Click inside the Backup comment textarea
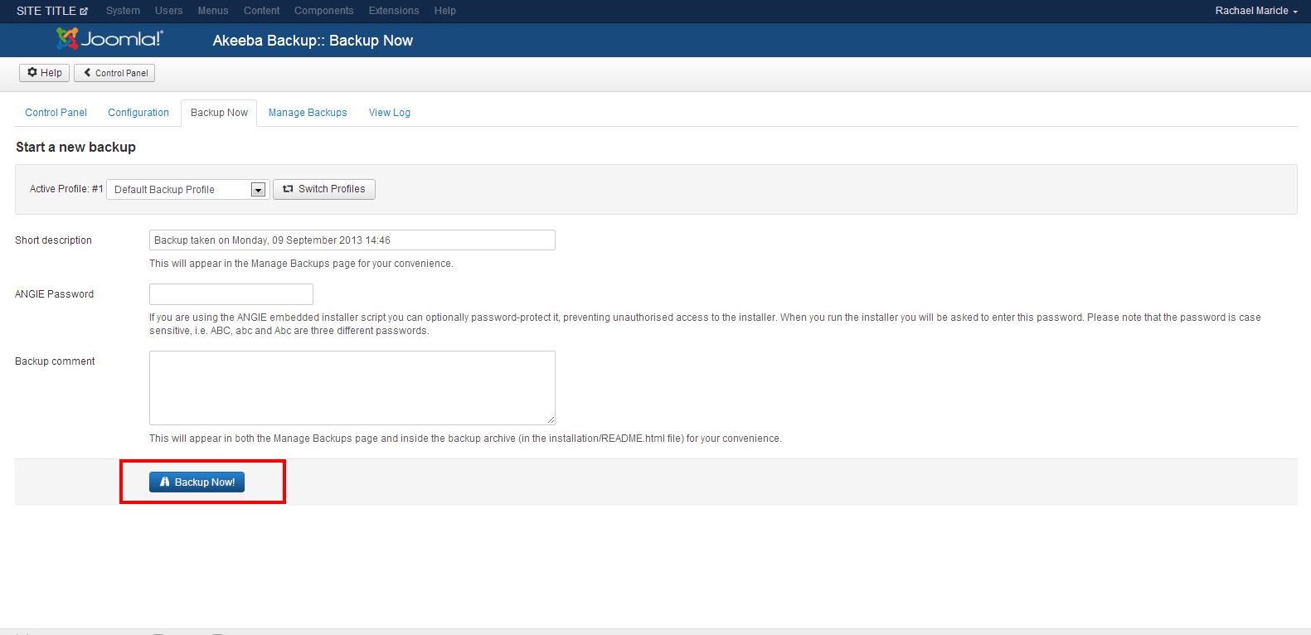 (x=352, y=388)
